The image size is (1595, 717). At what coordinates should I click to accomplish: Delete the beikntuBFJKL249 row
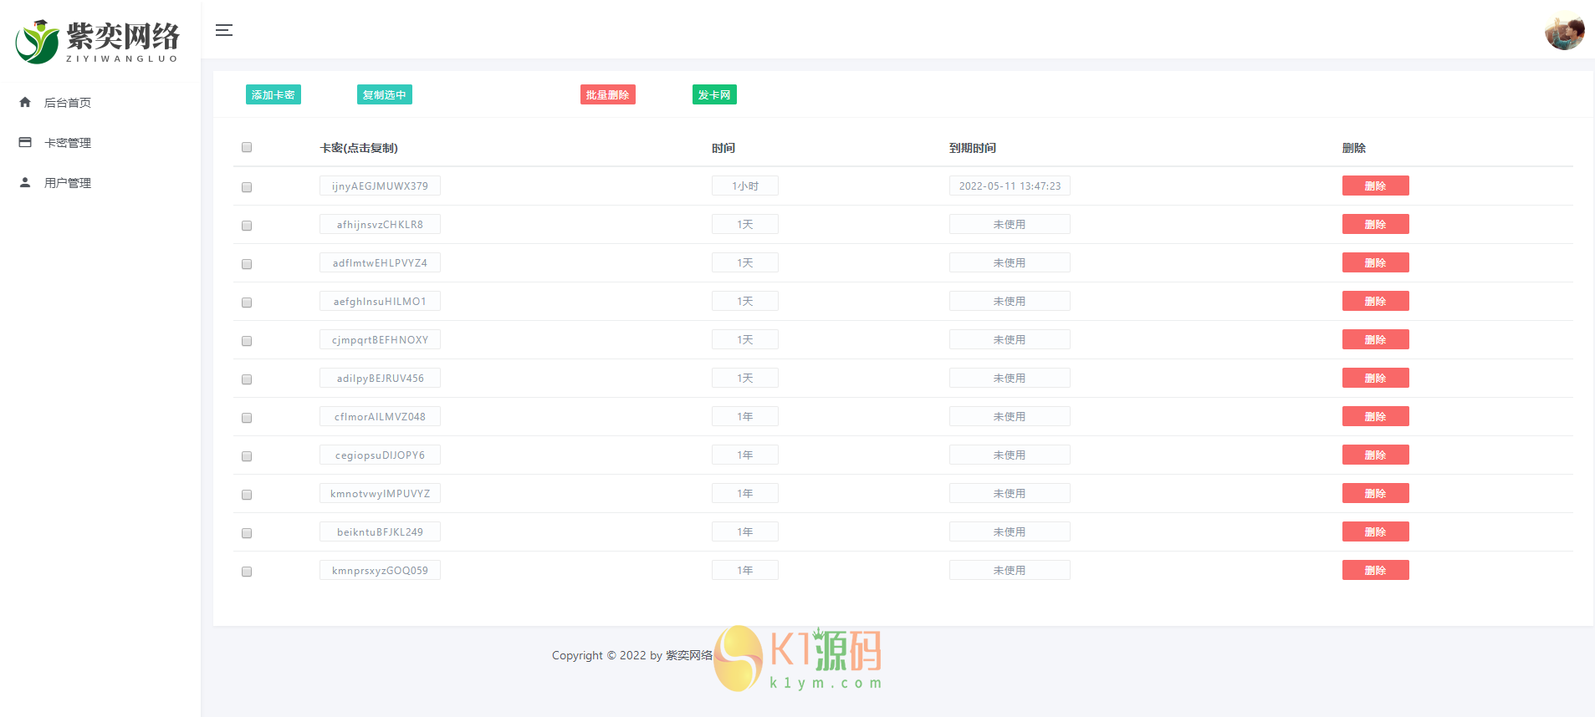(x=1375, y=531)
